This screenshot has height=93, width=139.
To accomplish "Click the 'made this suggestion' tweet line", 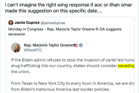I will pyautogui.click(x=53, y=11).
